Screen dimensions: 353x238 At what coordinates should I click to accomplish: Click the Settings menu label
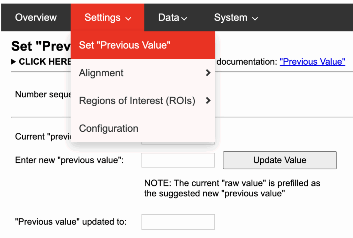[x=102, y=18]
